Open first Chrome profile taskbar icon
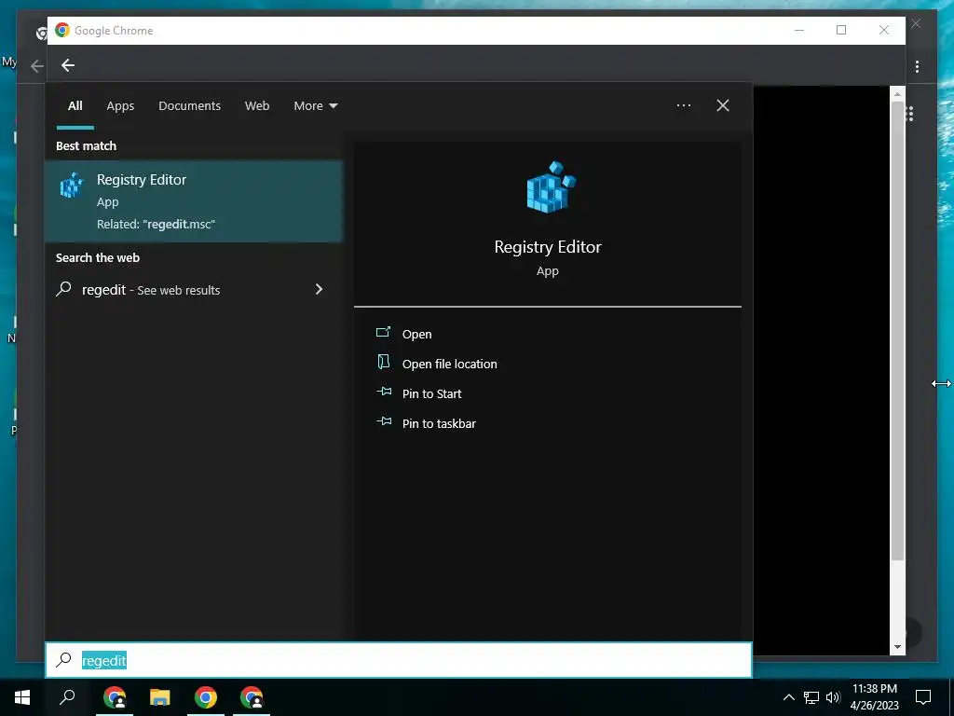This screenshot has height=716, width=954. click(115, 697)
